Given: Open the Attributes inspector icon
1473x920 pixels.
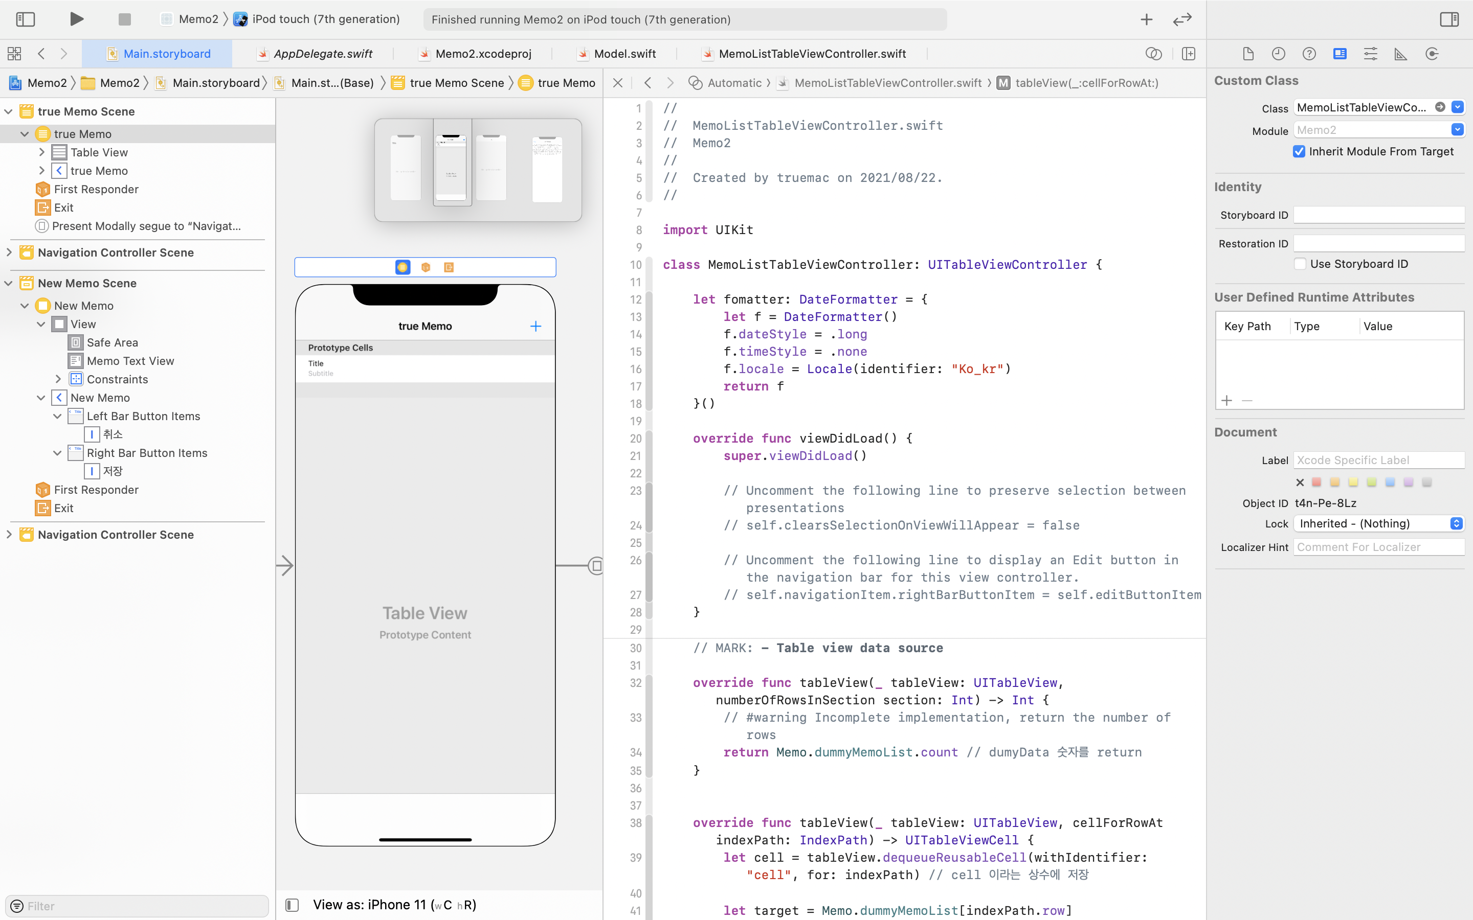Looking at the screenshot, I should coord(1370,54).
